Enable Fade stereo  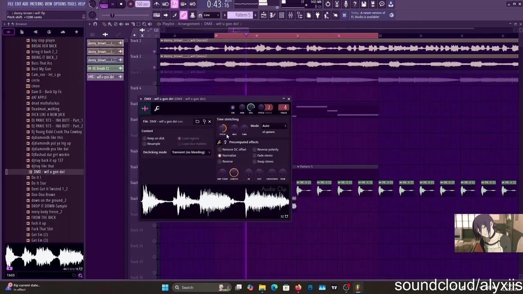coord(262,156)
